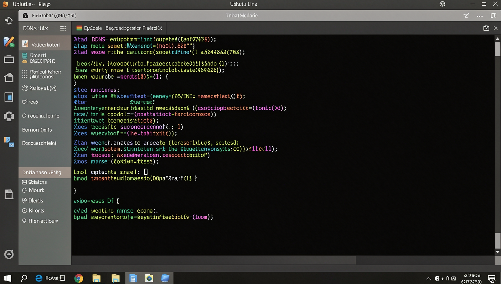Toggle the hamburger menu next to DDNS: Lllx

pos(63,29)
